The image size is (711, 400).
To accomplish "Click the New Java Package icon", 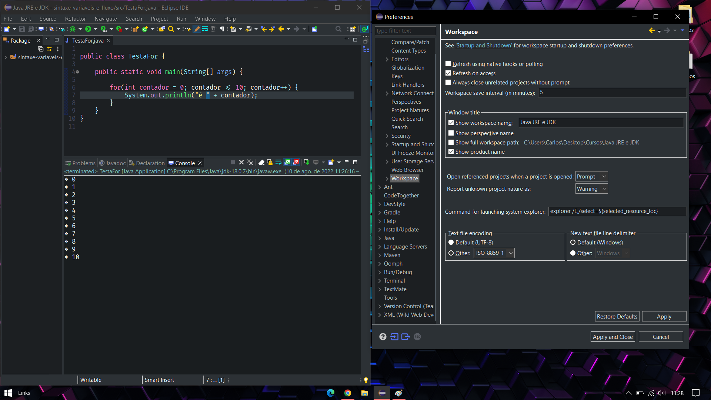I will [x=136, y=29].
